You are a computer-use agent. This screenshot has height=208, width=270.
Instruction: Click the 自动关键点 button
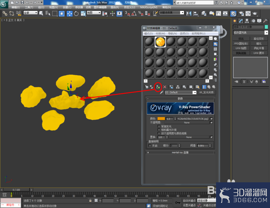[189, 201]
